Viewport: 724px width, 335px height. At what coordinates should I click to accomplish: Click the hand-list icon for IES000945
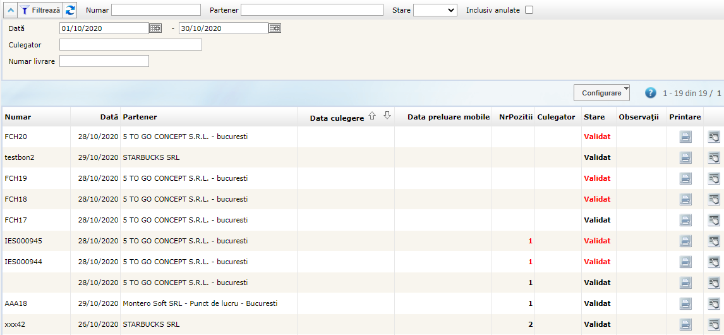tap(714, 241)
